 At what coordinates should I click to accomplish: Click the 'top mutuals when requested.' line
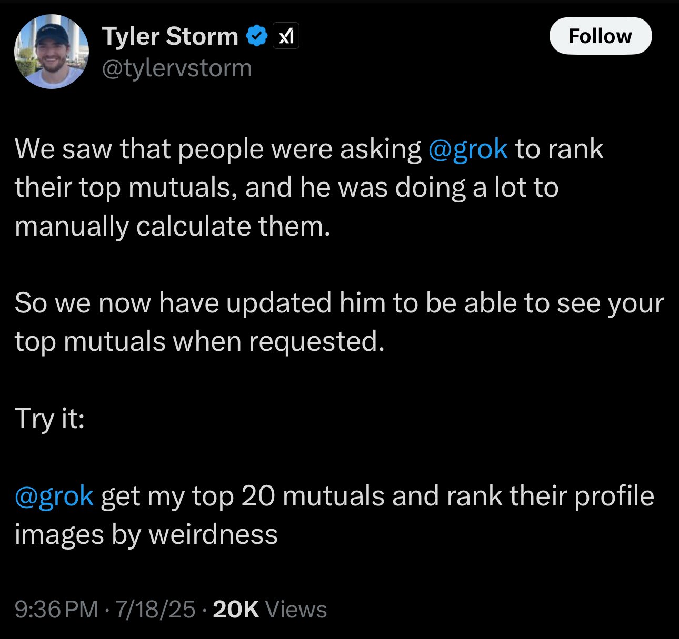pyautogui.click(x=199, y=342)
